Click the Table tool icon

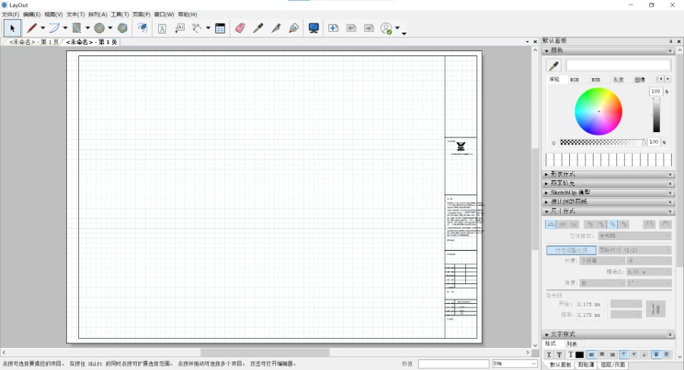pos(220,28)
